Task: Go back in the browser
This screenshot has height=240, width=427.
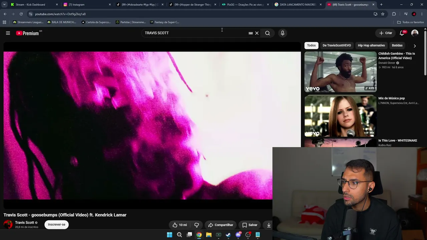Action: (x=5, y=14)
